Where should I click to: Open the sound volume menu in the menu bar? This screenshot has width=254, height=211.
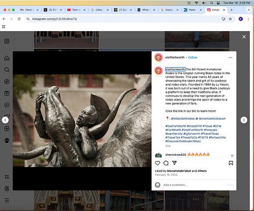(204, 3)
